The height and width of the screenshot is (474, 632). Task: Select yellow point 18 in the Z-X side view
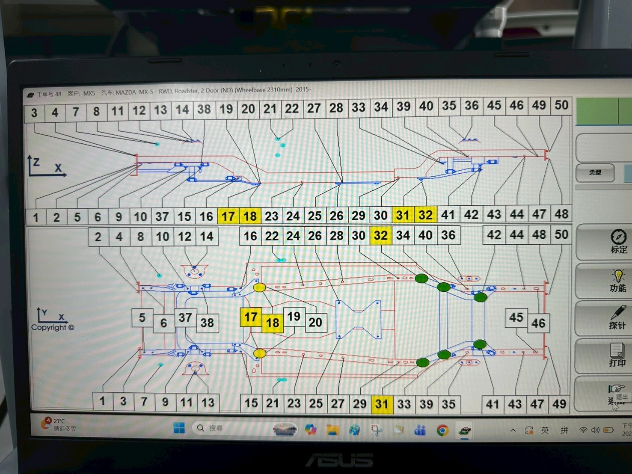[x=250, y=216]
